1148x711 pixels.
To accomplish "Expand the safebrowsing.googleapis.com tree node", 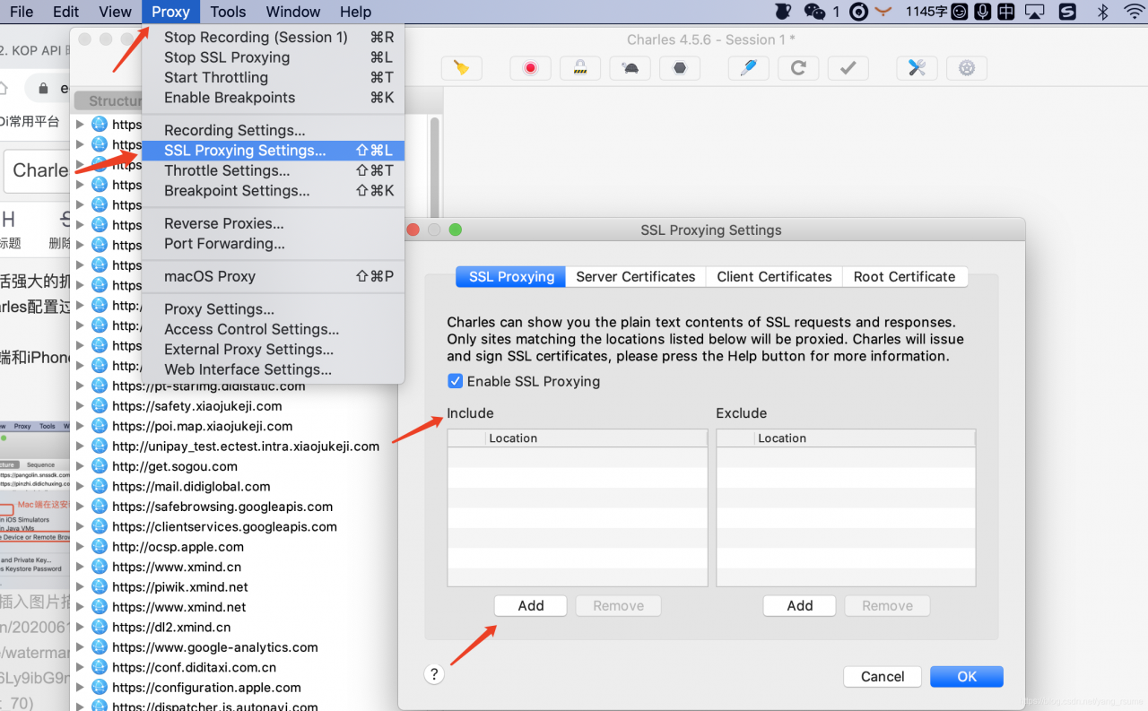I will coord(80,507).
